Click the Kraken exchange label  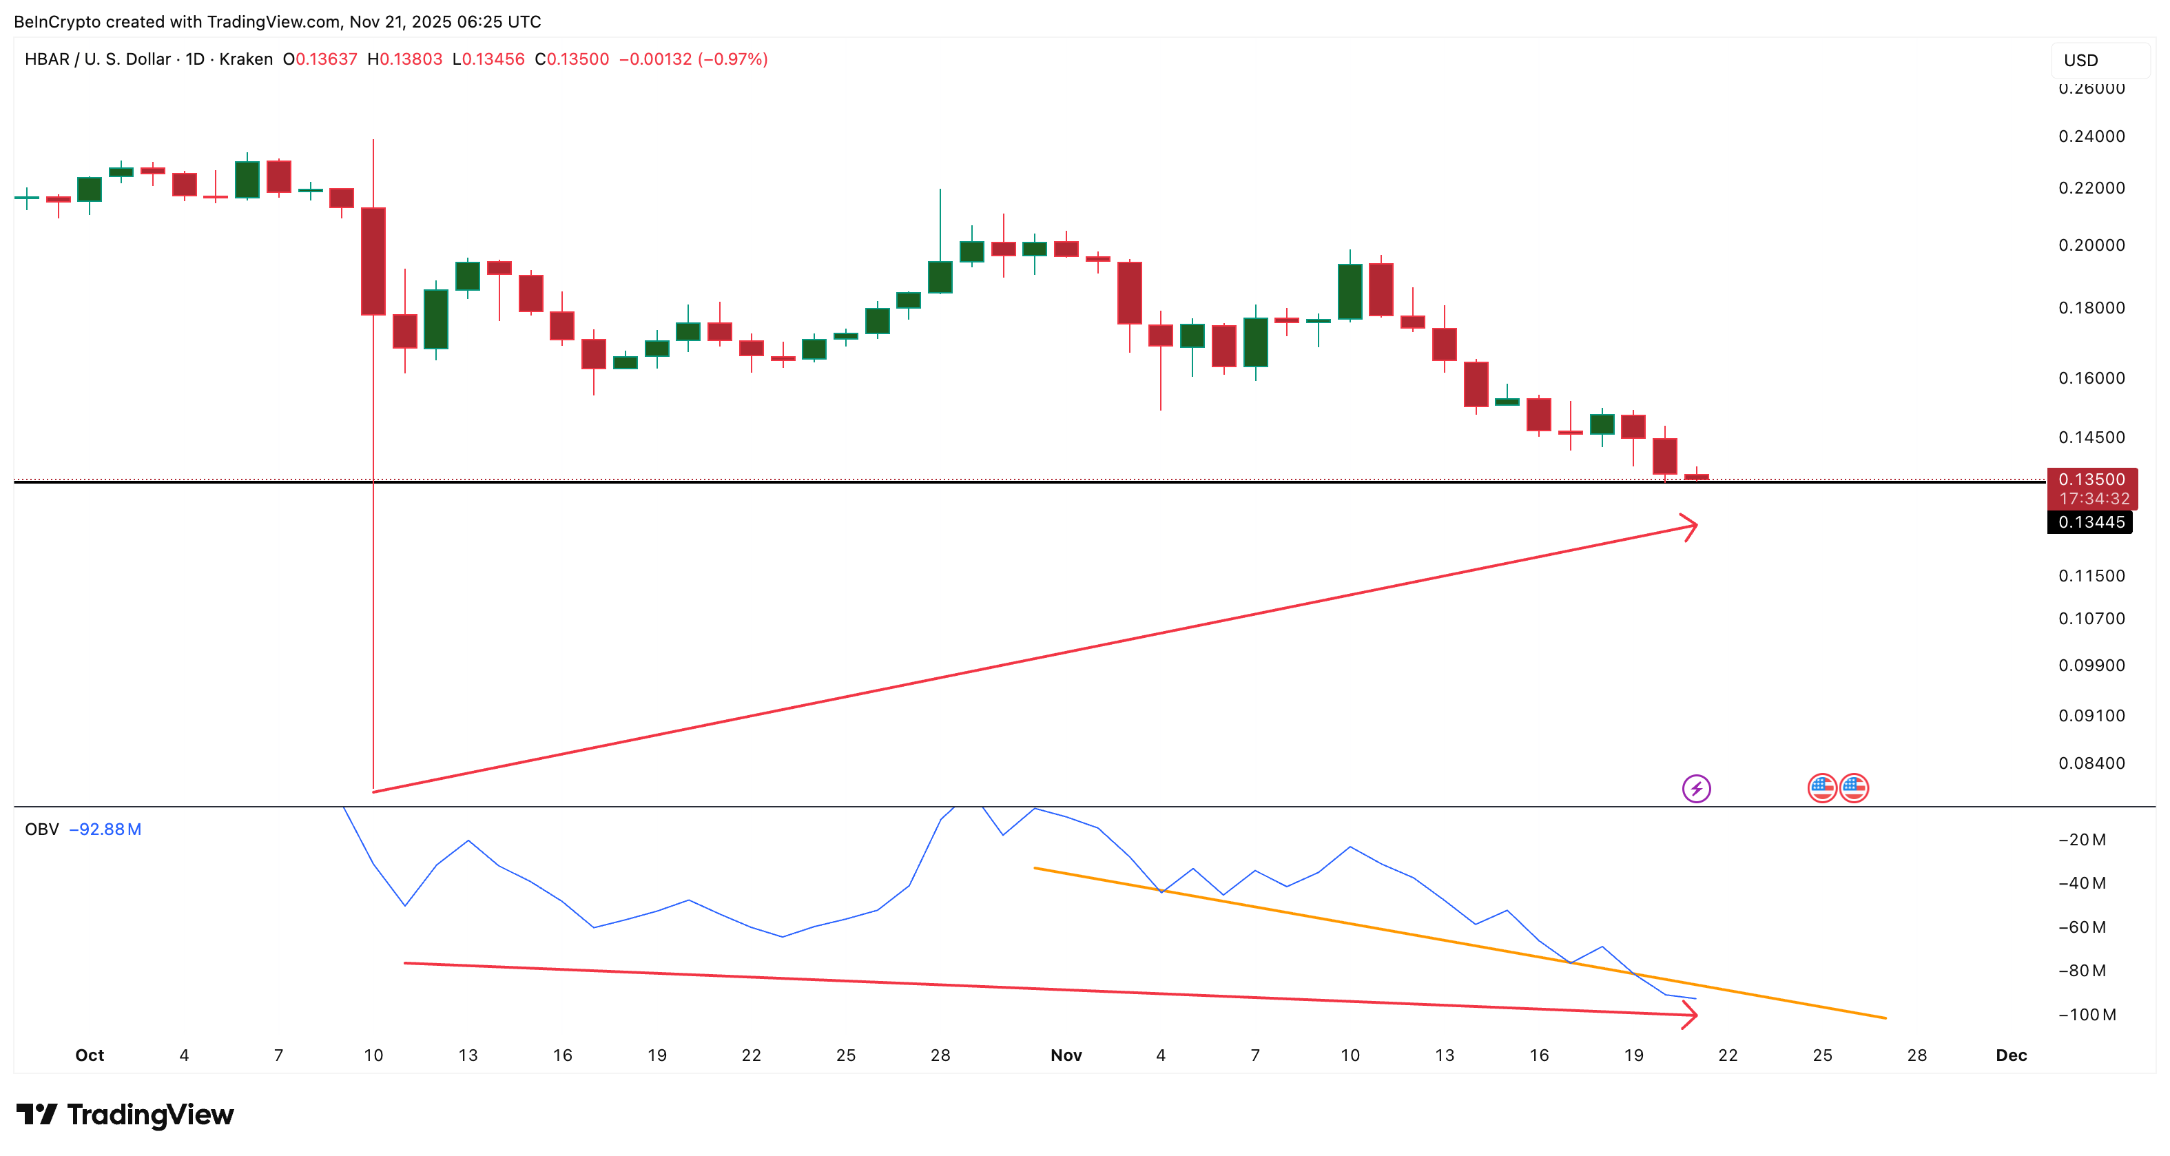pos(245,60)
